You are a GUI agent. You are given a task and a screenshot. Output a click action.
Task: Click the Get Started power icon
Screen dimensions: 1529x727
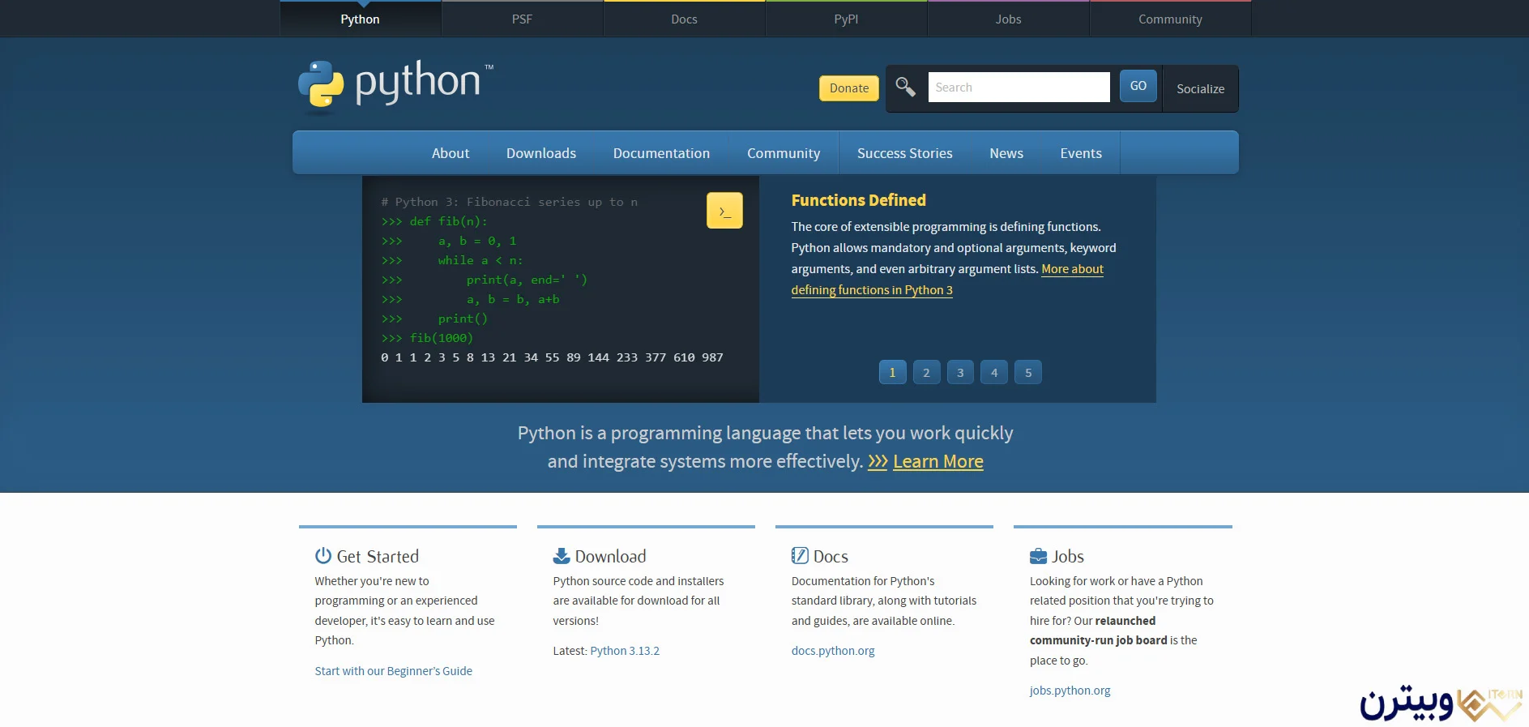pos(323,556)
